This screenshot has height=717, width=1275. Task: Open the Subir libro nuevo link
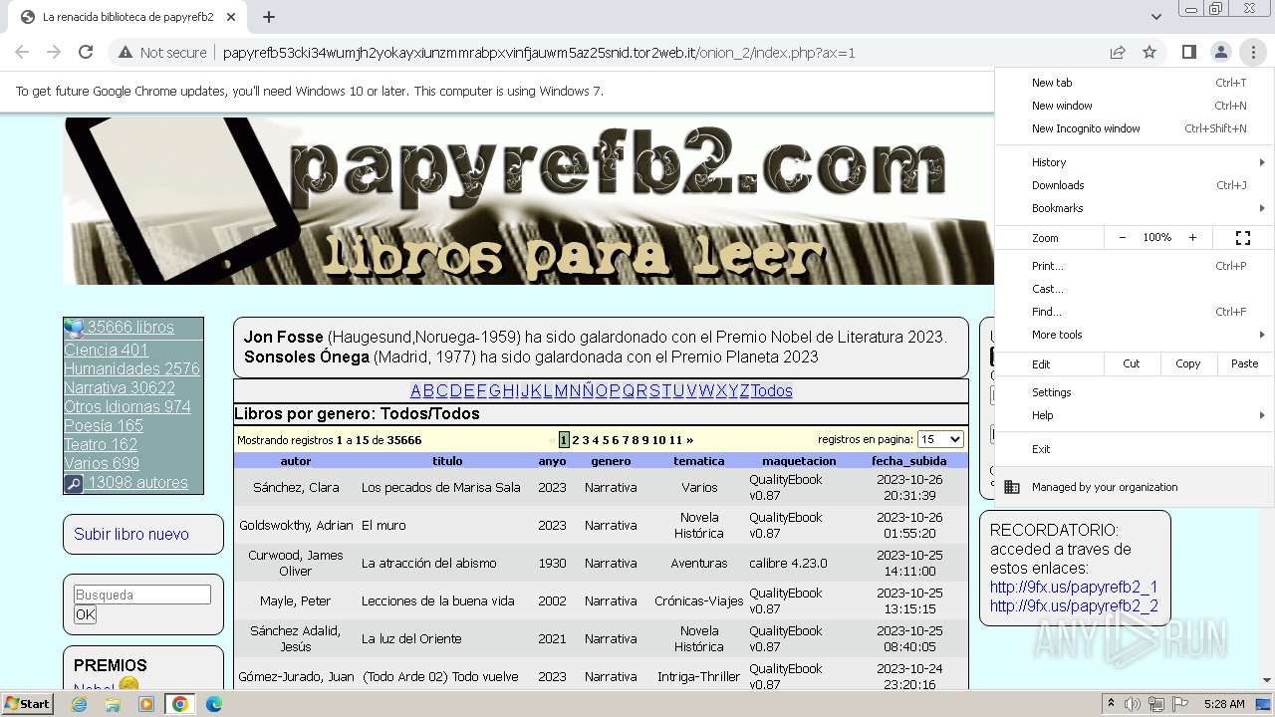131,534
